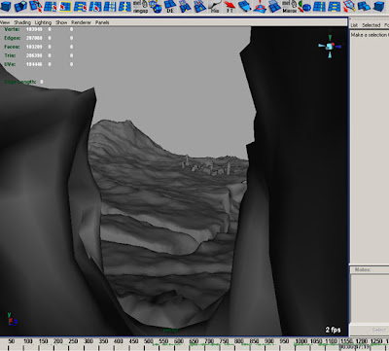Jump to frame 500 on the time slider
Image resolution: width=389 pixels, height=351 pixels.
[x=149, y=341]
